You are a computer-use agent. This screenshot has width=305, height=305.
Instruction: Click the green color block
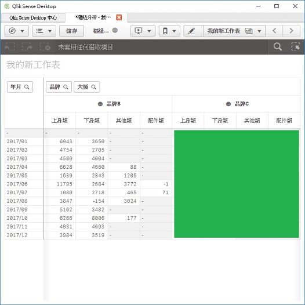[237, 184]
